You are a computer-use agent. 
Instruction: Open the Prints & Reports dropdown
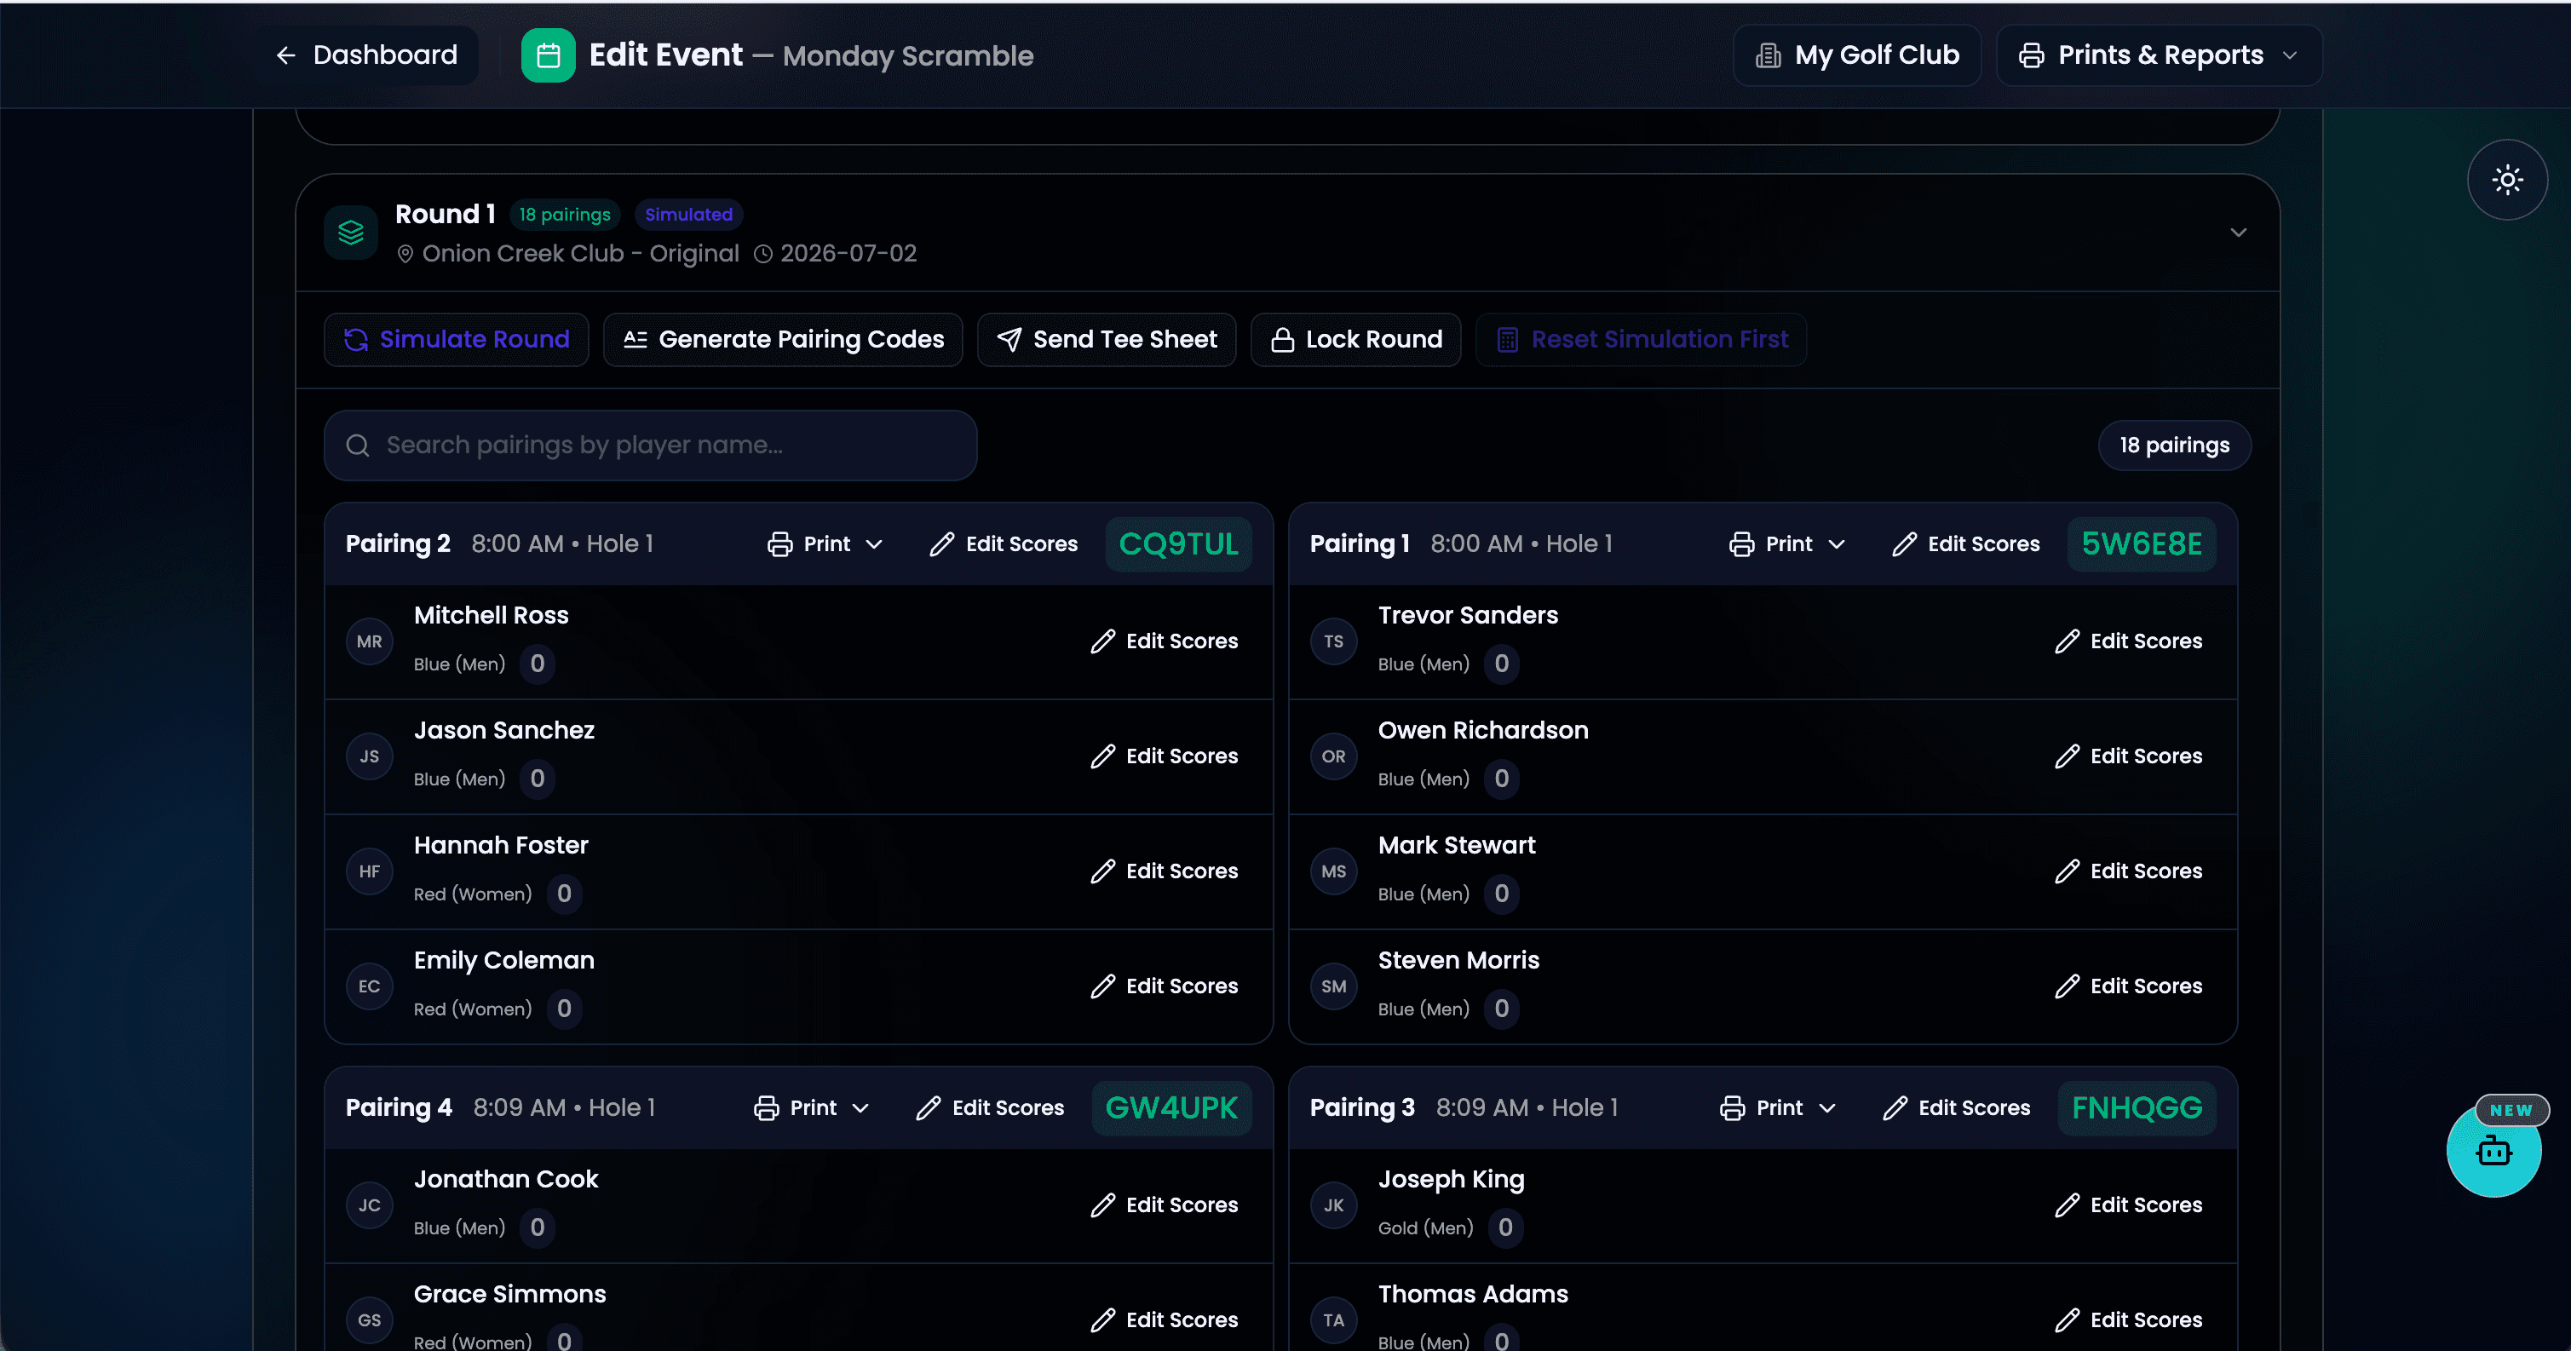[2158, 55]
